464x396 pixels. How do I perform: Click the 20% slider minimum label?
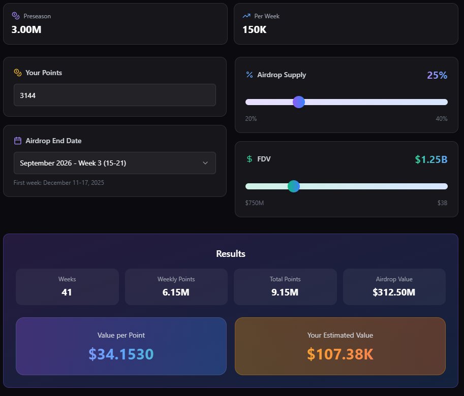tap(251, 118)
